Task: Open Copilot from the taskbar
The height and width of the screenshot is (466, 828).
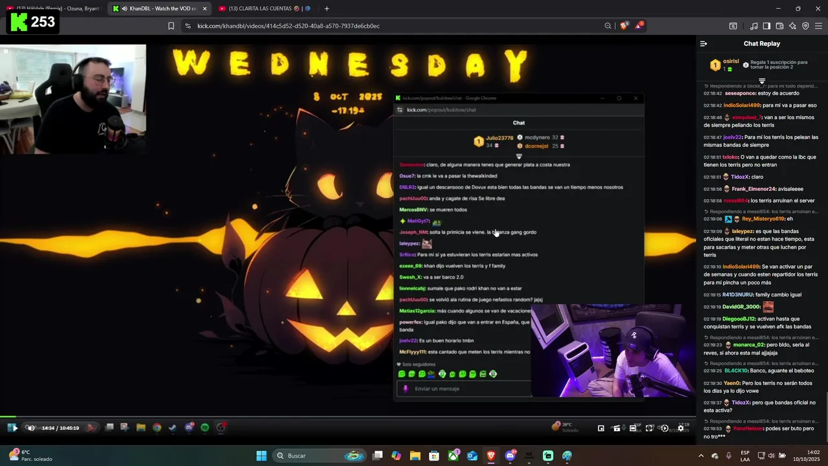Action: pos(396,456)
